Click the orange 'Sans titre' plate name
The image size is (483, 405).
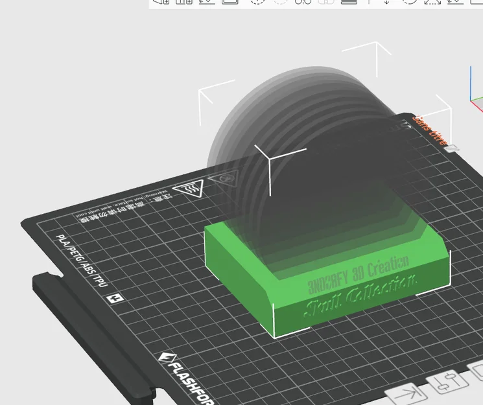[430, 130]
